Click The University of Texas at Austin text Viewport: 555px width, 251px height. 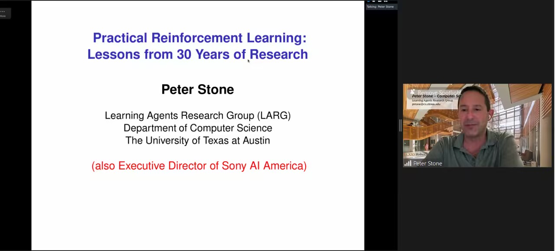coord(198,141)
